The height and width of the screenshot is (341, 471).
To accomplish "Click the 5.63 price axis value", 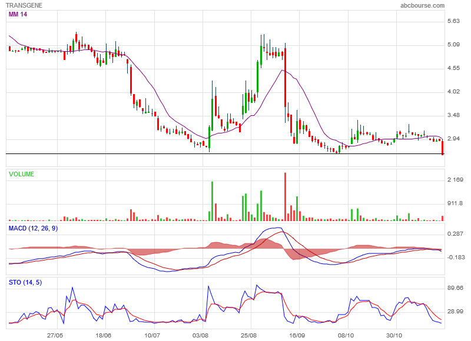I will point(453,21).
